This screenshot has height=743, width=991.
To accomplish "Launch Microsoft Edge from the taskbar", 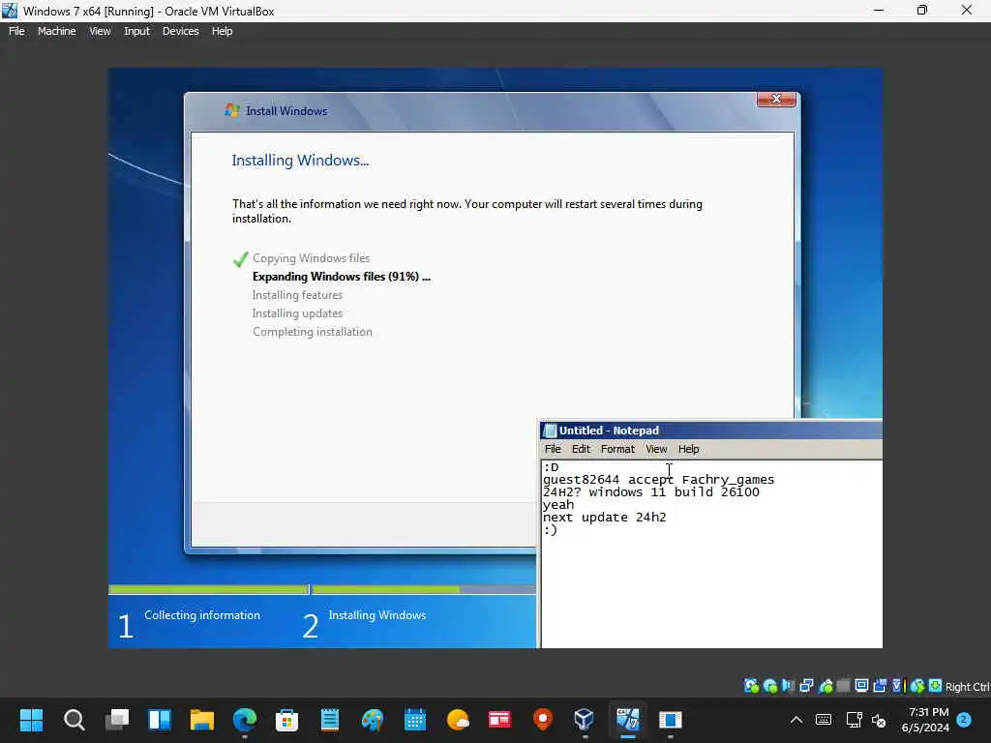I will (x=245, y=719).
